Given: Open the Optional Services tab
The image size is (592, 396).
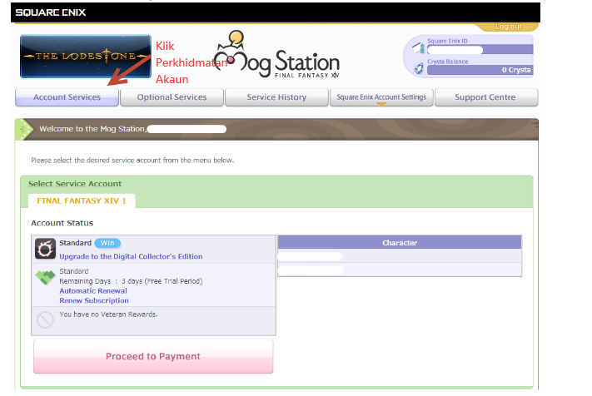Looking at the screenshot, I should point(172,97).
